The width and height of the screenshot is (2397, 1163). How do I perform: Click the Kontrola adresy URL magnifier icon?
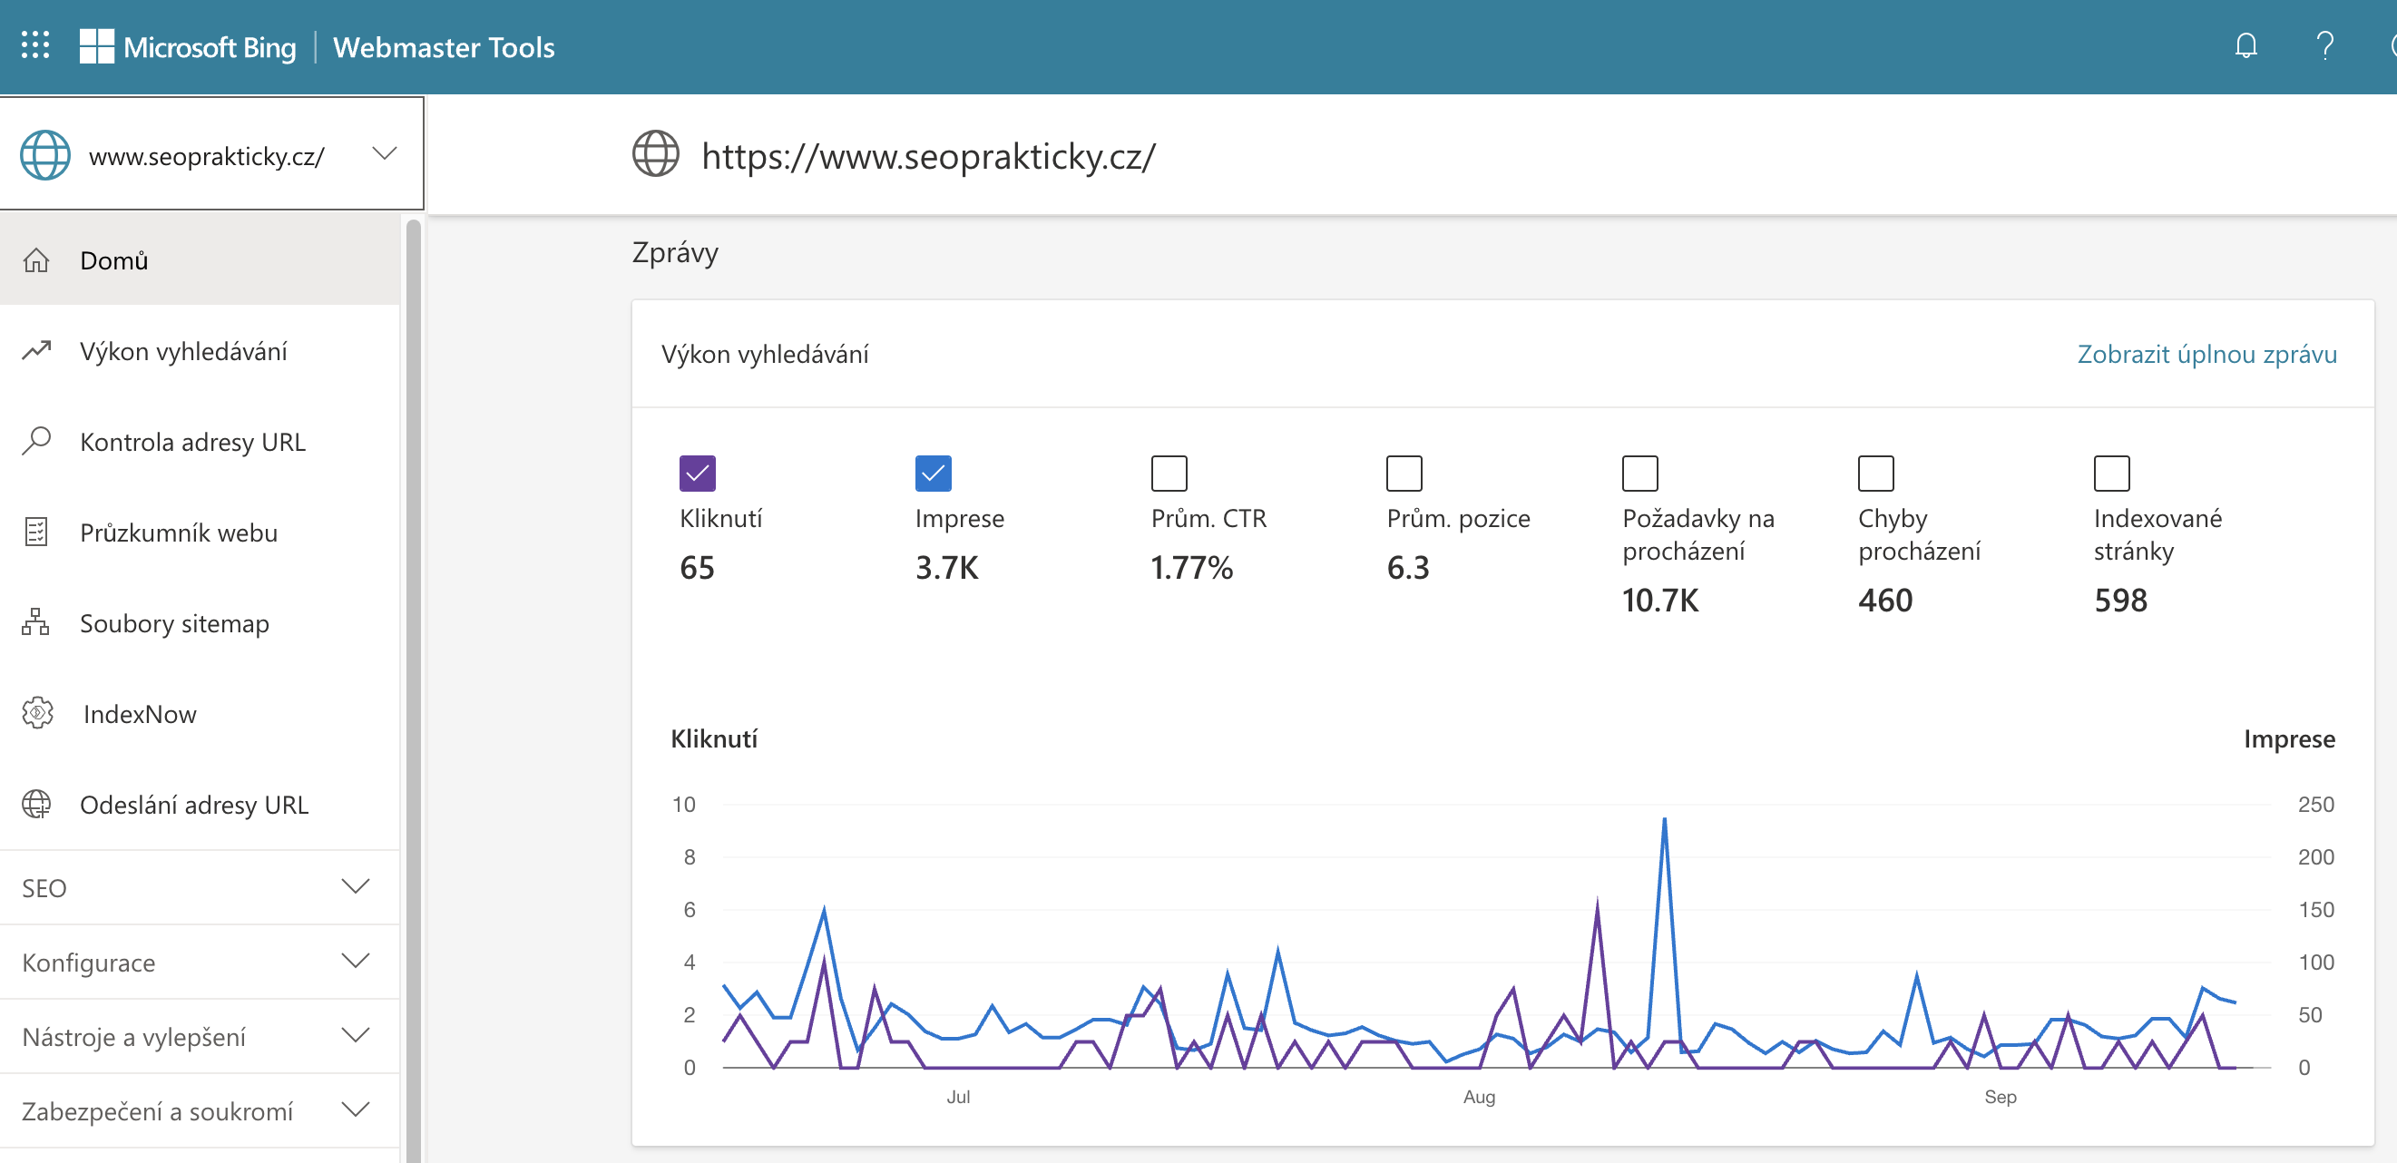(x=36, y=441)
